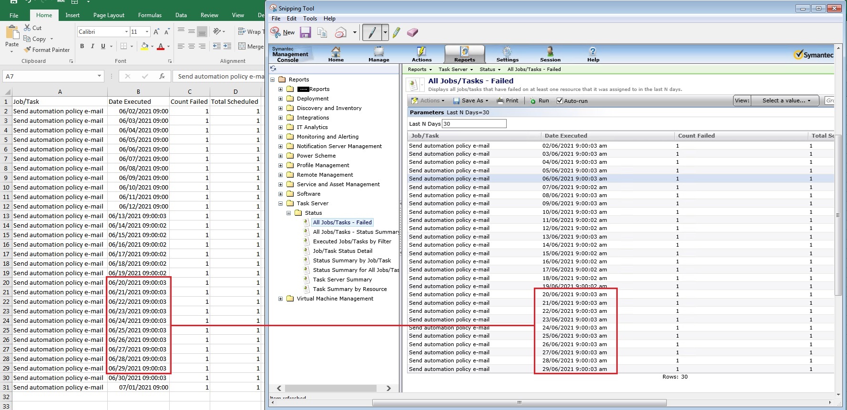Click the Save Snip floppy disk icon

click(x=306, y=32)
